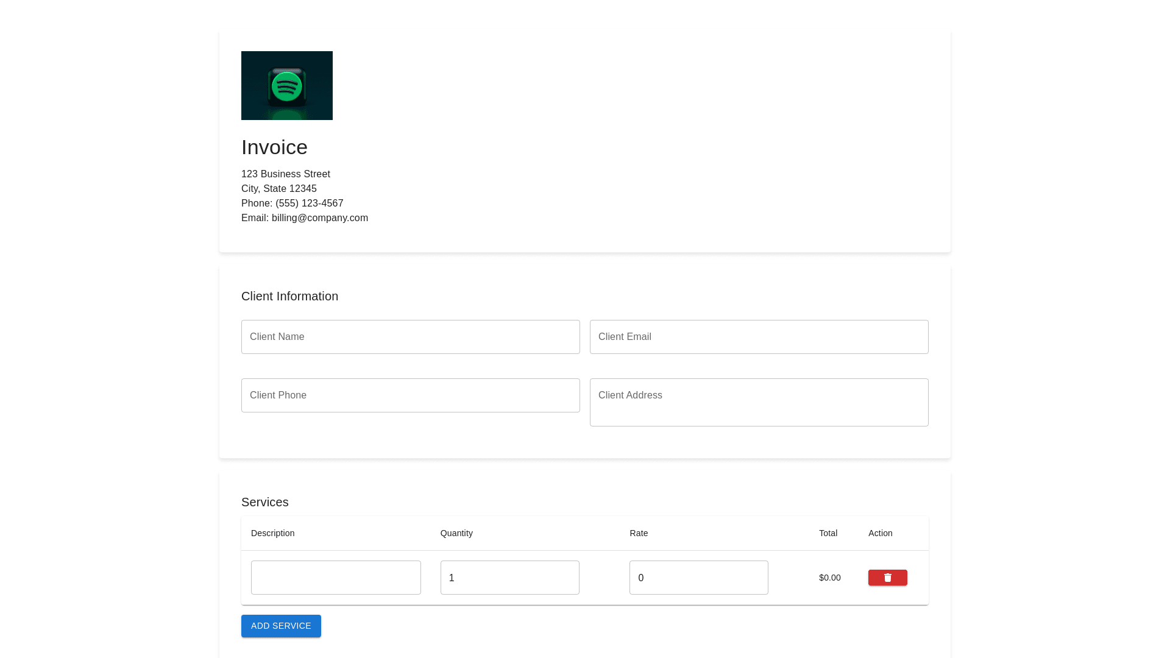Image resolution: width=1170 pixels, height=658 pixels.
Task: Click the Action column header
Action: pos(880,533)
